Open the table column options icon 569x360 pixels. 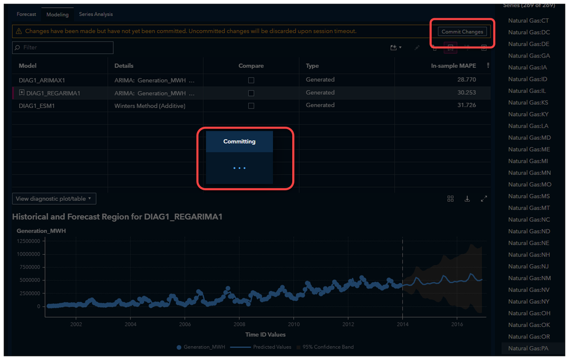tap(488, 65)
